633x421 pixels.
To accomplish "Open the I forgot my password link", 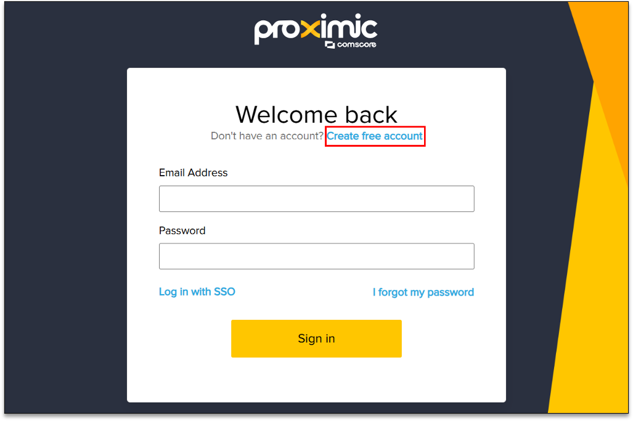I will pos(423,292).
